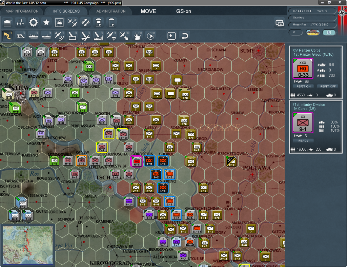Click the IV Corps (4/5) link
The width and height of the screenshot is (347, 267).
pyautogui.click(x=305, y=109)
